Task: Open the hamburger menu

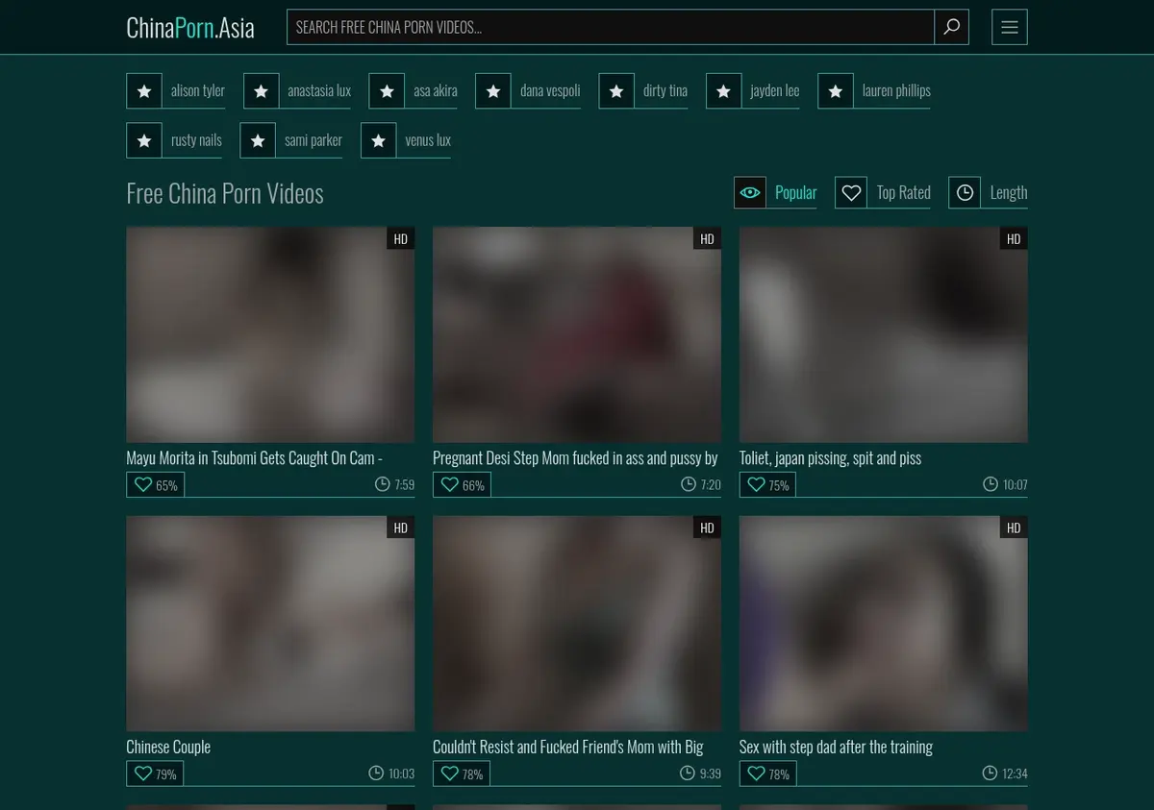Action: coord(1010,27)
